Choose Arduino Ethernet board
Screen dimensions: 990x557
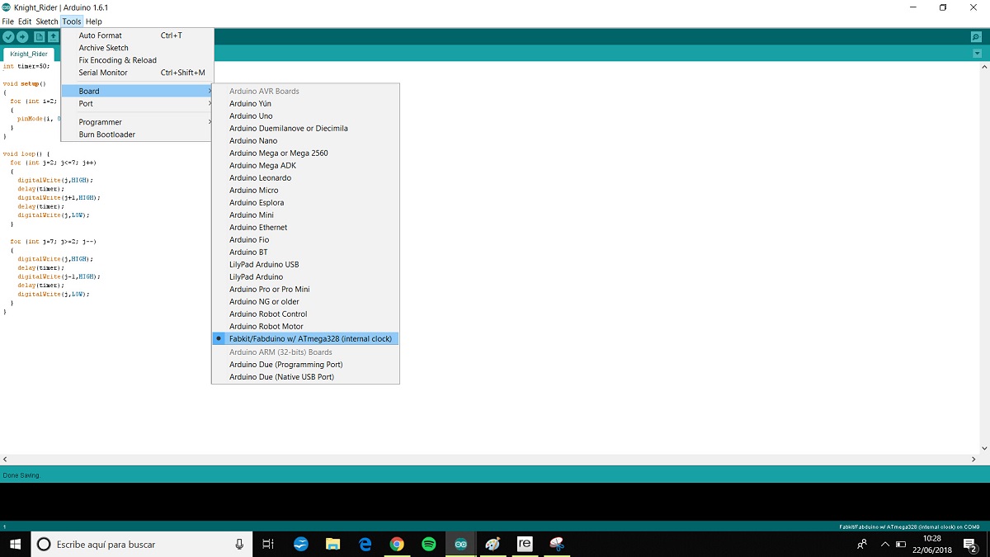click(x=305, y=228)
